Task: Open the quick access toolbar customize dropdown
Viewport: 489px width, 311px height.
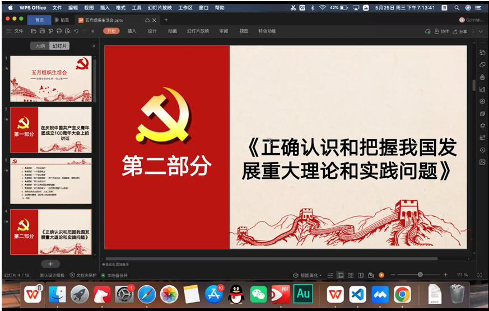Action: tap(92, 31)
